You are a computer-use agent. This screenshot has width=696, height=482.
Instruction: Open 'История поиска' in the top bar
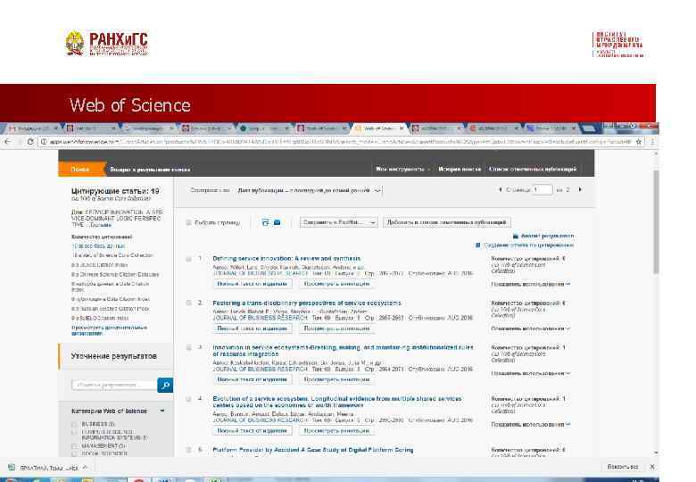(x=460, y=169)
